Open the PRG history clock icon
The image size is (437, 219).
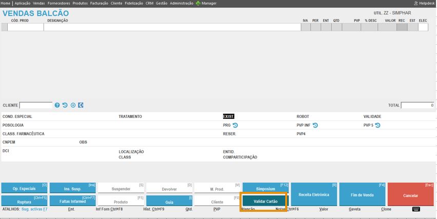point(235,125)
